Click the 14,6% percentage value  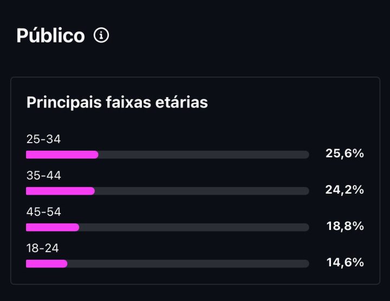345,262
